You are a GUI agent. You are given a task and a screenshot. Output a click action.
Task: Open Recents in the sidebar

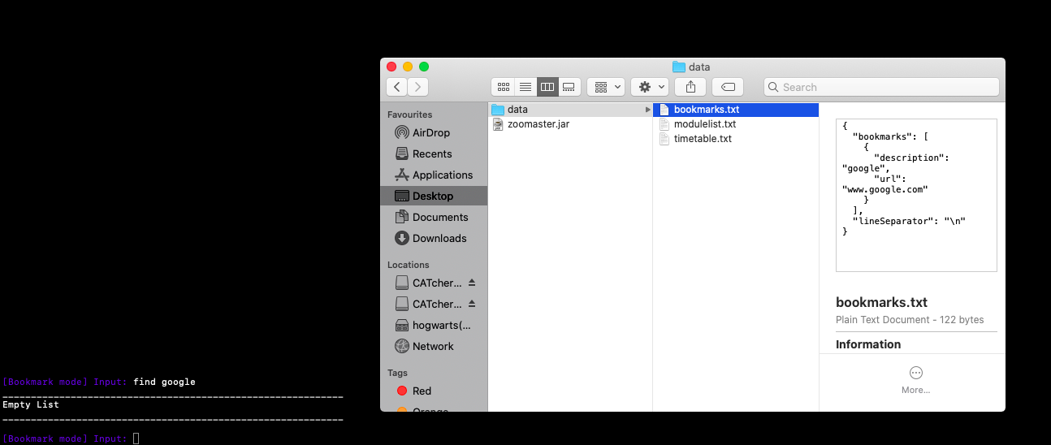tap(434, 153)
